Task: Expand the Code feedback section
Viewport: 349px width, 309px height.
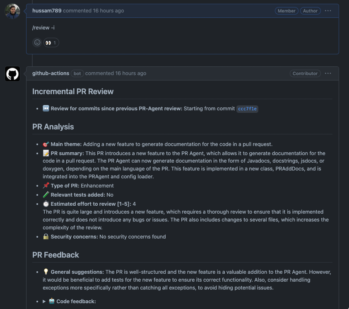Action: pos(44,302)
